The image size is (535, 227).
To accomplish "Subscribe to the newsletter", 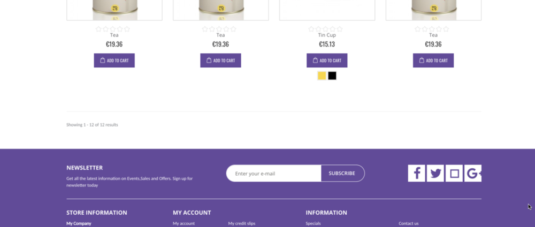I will tap(342, 173).
